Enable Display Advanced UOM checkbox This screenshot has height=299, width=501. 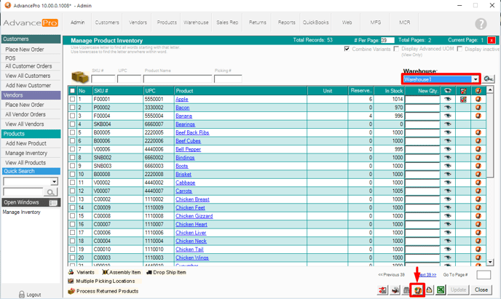(x=397, y=49)
